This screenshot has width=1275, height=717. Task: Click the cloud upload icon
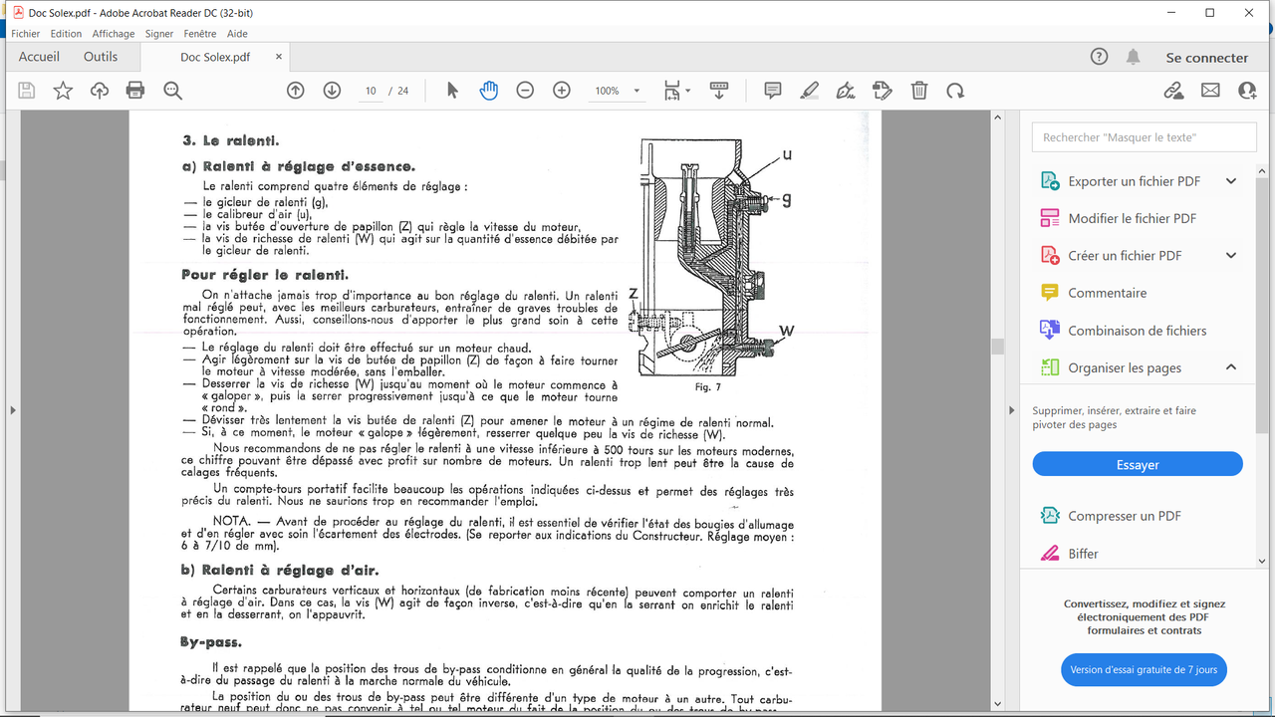pos(100,91)
